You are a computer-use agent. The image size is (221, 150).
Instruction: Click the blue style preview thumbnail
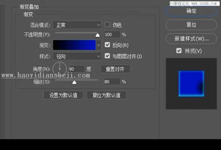click(191, 84)
